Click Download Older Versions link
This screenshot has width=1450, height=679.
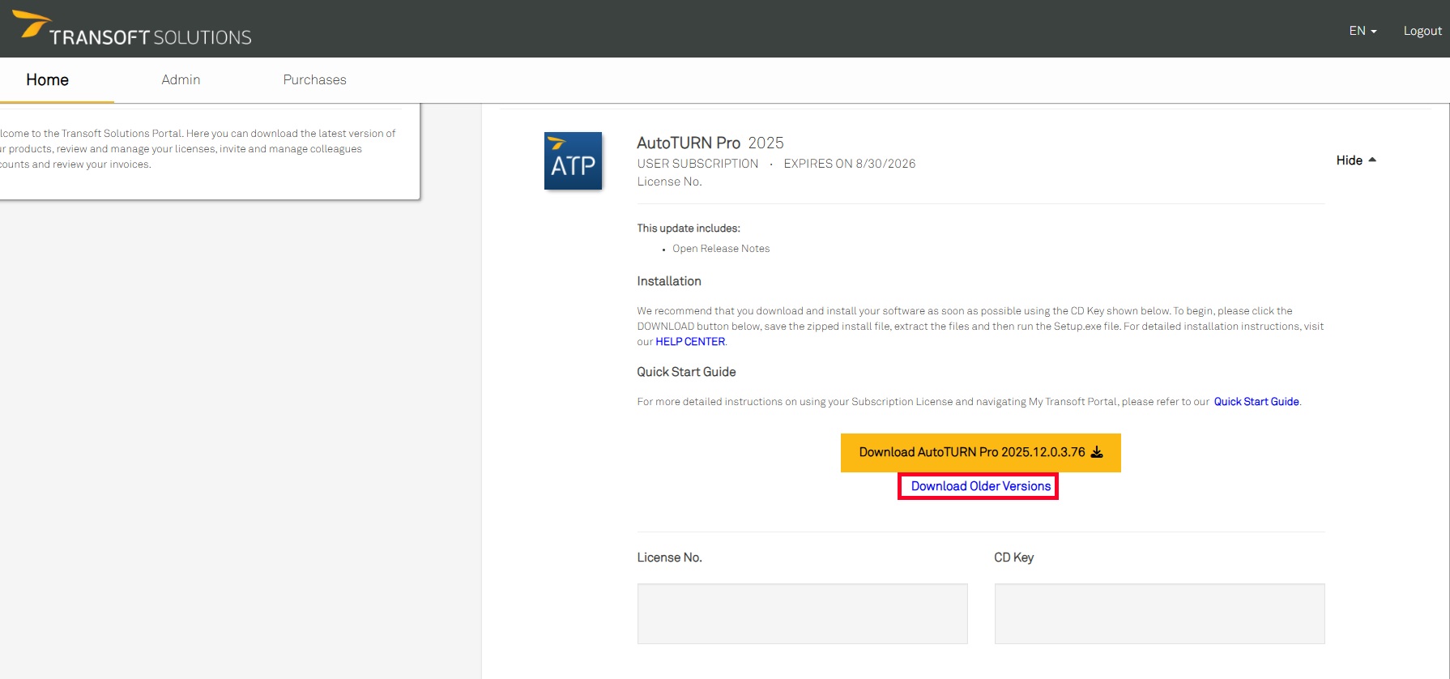tap(980, 486)
